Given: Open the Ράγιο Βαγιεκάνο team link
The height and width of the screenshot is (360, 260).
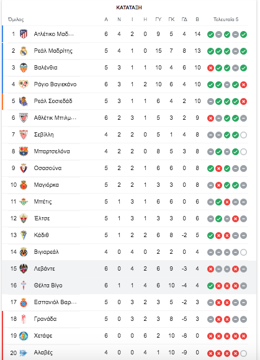Looking at the screenshot, I should [x=55, y=84].
